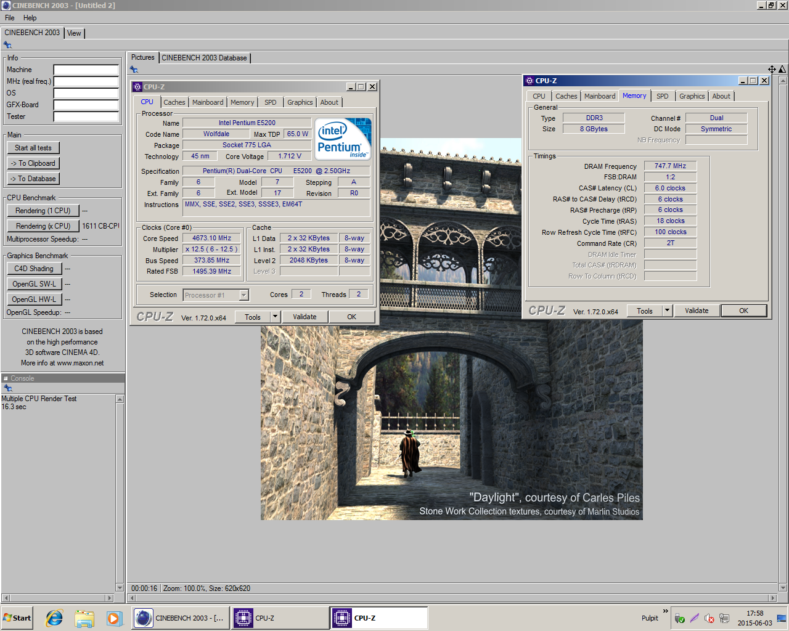Launch Windows Media Player from taskbar
The image size is (789, 631).
click(114, 618)
